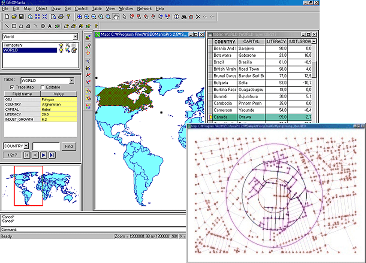This screenshot has width=366, height=263.
Task: Select the zoom out magnifier tool
Action: [x=94, y=17]
